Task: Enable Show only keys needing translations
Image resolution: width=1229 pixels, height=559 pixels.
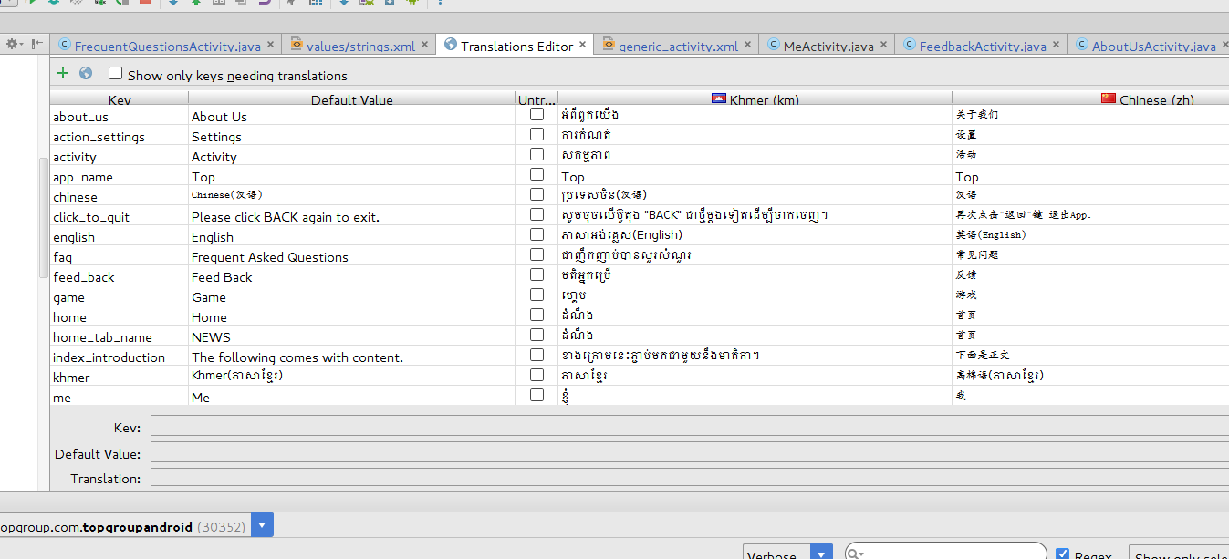Action: click(115, 74)
